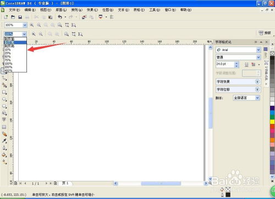Expand the 字符位移 section
Viewport: 275px width, 199px height.
[x=257, y=89]
